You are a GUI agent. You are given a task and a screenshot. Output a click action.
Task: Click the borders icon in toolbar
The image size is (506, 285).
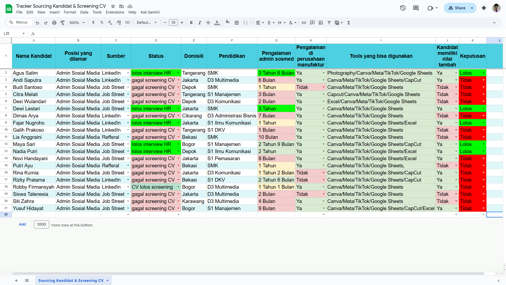click(237, 23)
